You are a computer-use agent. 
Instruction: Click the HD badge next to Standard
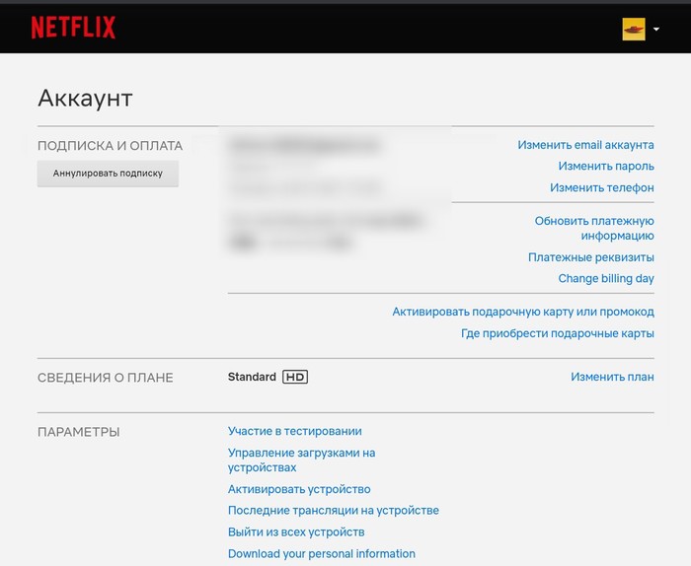pyautogui.click(x=295, y=377)
